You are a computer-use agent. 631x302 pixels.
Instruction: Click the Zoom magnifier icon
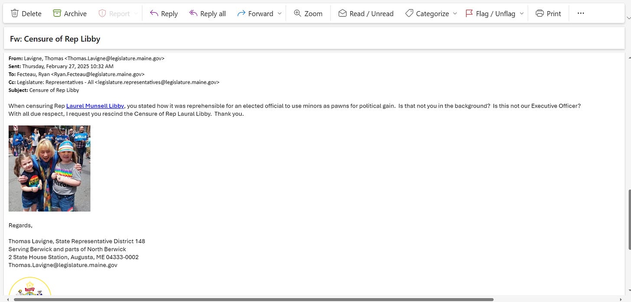297,13
